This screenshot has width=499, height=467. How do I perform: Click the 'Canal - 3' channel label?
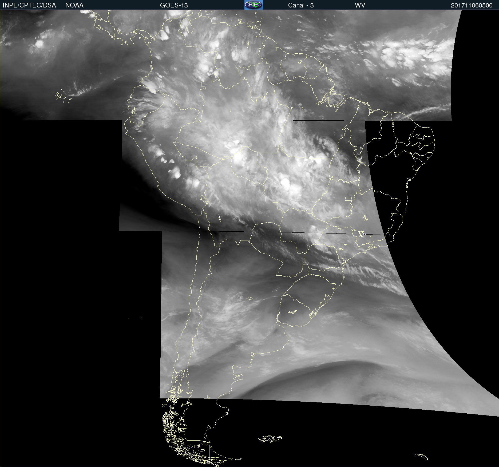(301, 5)
